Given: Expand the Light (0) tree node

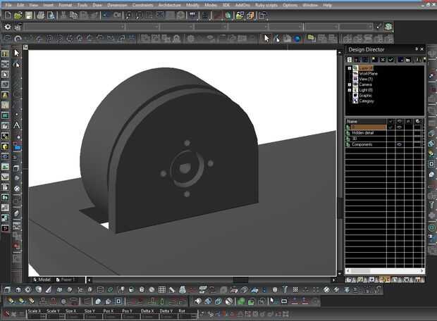Looking at the screenshot, I should click(x=350, y=90).
